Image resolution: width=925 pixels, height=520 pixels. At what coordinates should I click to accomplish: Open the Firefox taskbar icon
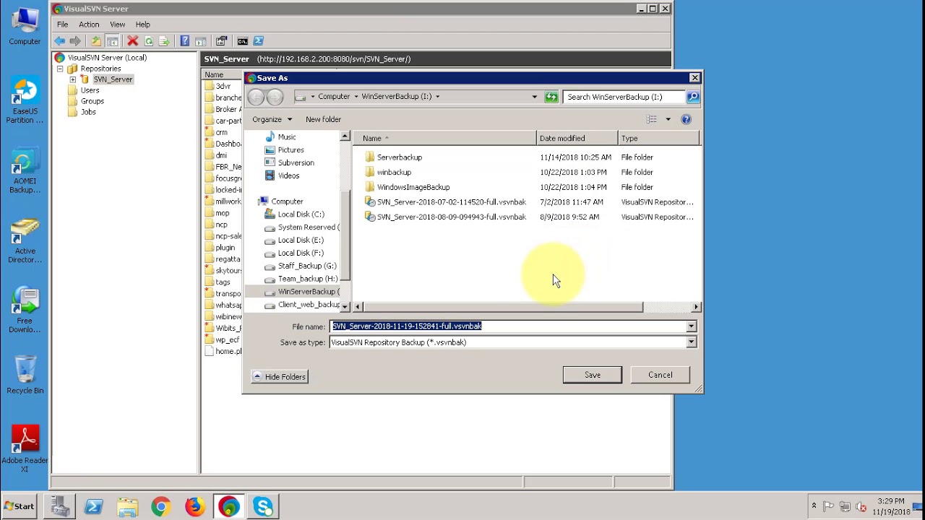click(194, 506)
